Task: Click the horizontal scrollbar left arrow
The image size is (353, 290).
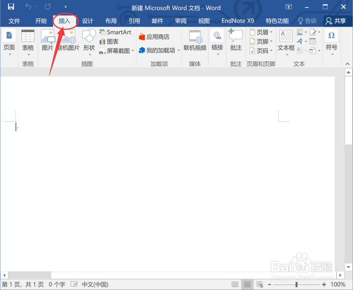Action: [x=4, y=275]
